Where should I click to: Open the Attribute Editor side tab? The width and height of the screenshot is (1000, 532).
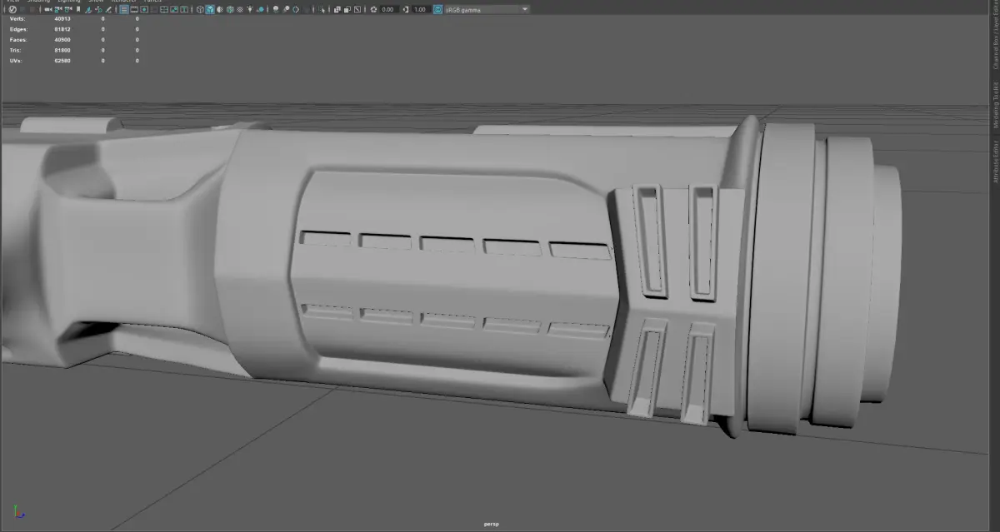pos(995,163)
